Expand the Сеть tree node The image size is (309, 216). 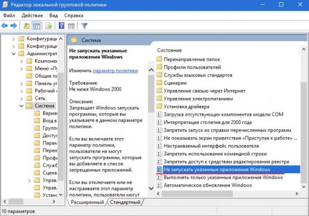point(21,98)
